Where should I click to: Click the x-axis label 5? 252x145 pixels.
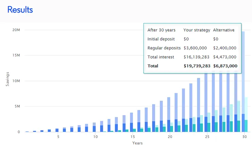[58, 137]
